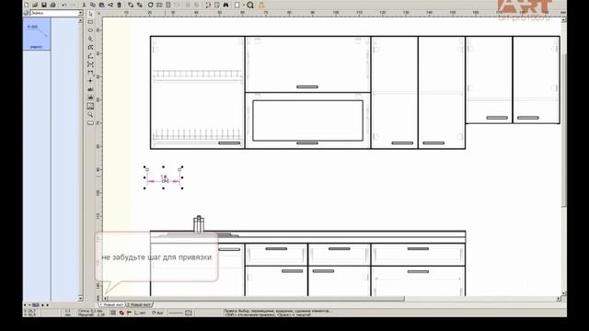Paste from the clipboard icon

tap(101, 5)
